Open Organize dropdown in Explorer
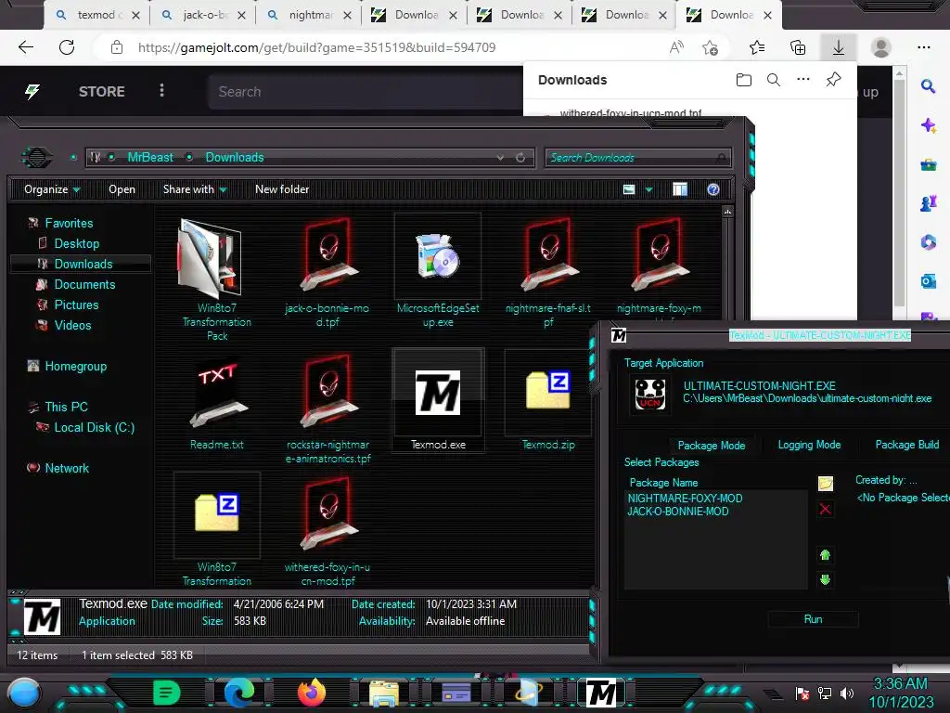 (52, 189)
